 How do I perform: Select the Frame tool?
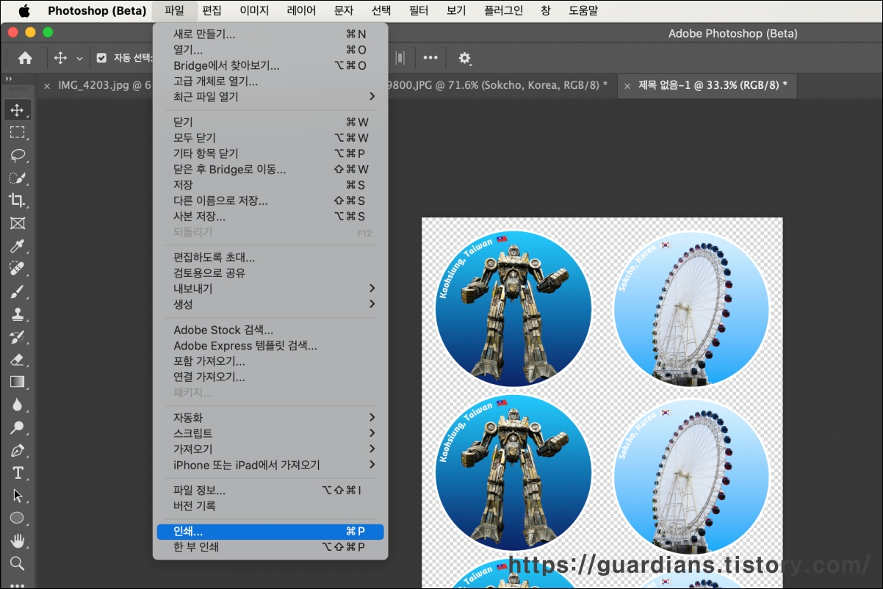(x=17, y=223)
